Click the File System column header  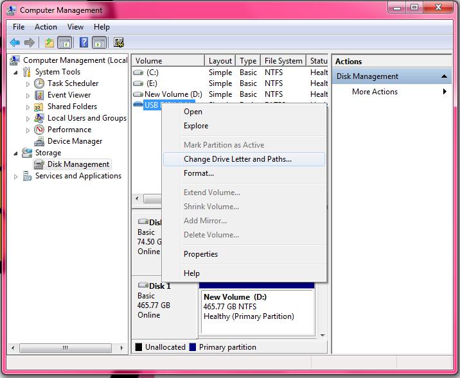283,61
